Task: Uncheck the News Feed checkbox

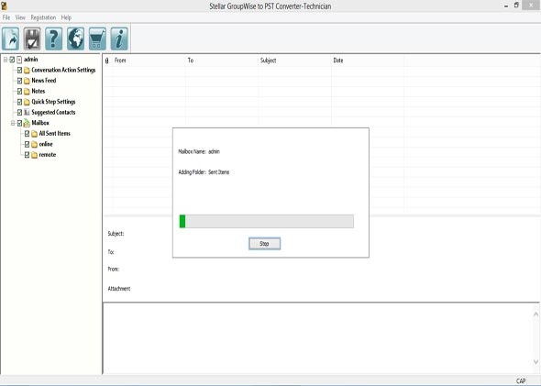Action: (x=19, y=81)
